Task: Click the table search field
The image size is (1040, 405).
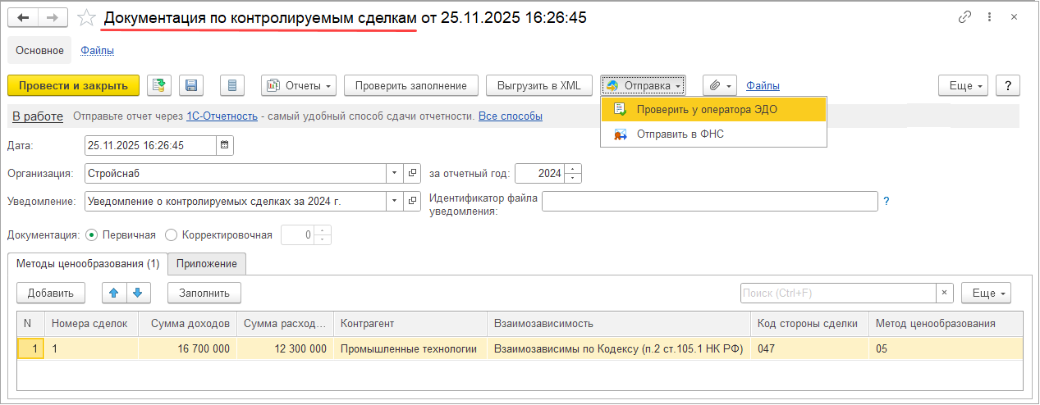Action: pos(837,293)
